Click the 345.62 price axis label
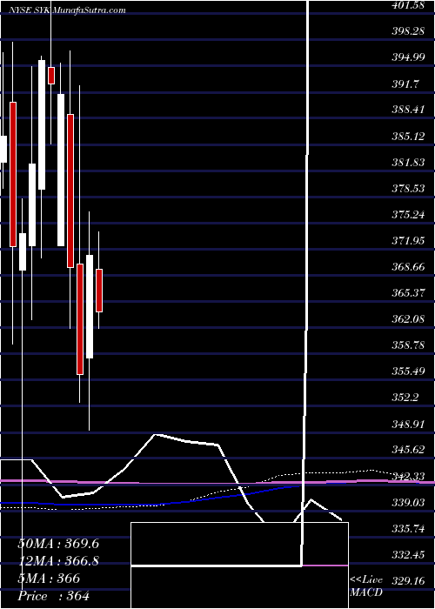Image resolution: width=435 pixels, height=609 pixels. 408,451
